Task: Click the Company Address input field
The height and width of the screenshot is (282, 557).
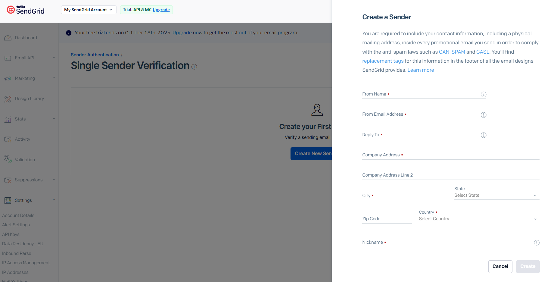Action: 451,155
